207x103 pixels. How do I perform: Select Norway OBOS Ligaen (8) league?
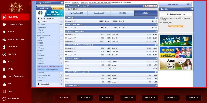(x=48, y=70)
